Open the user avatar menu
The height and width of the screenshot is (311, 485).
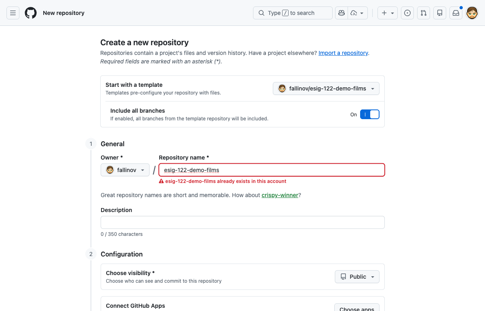coord(472,13)
